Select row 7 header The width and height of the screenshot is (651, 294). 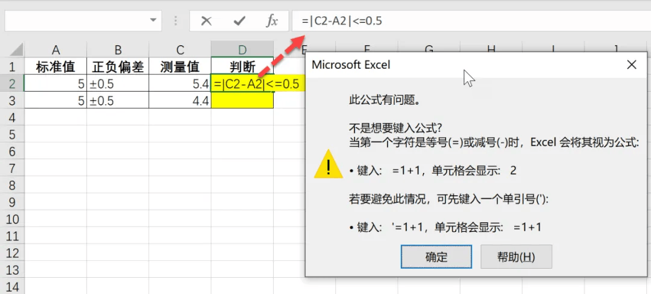tap(12, 168)
